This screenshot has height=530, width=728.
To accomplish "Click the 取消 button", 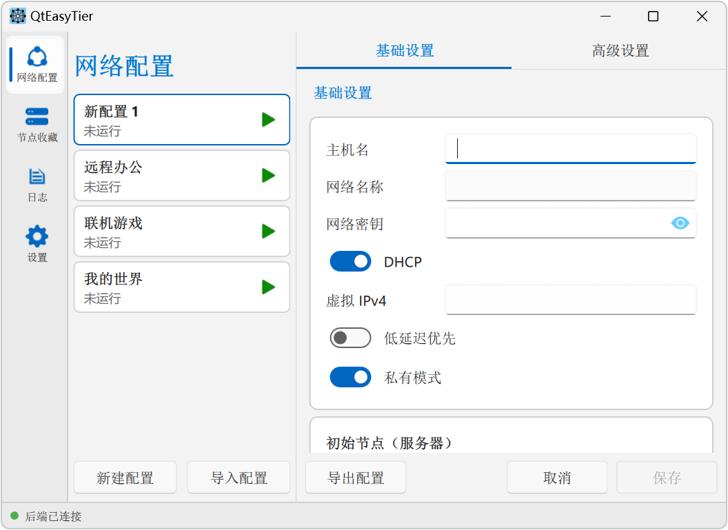I will [x=557, y=478].
